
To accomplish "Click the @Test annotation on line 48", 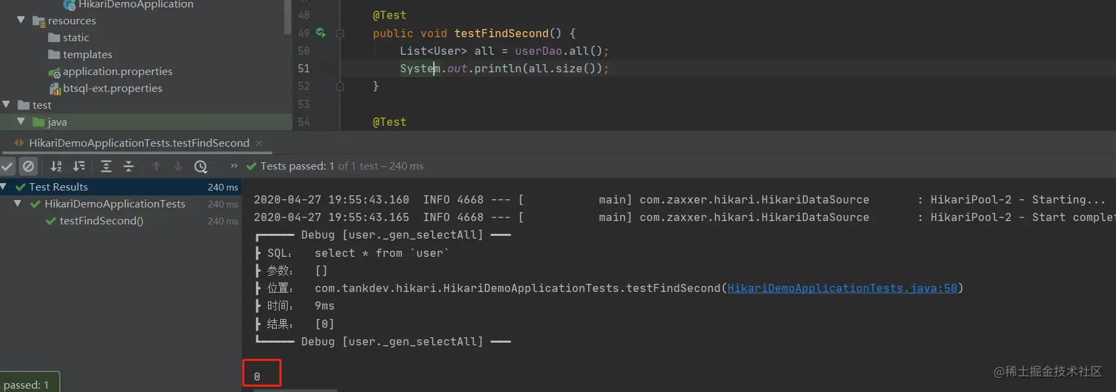I will click(x=390, y=15).
